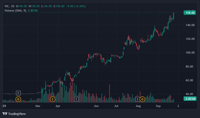Click the tallest red volume bar in late June

[109, 93]
